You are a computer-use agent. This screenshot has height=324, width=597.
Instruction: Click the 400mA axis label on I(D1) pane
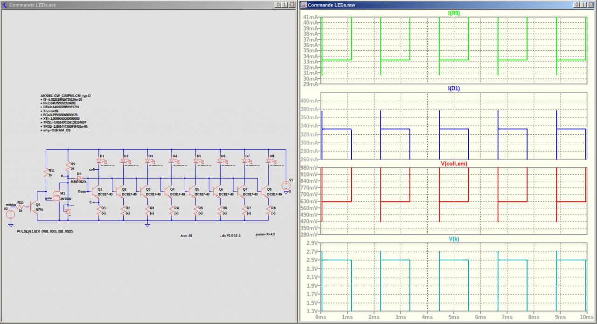point(310,101)
